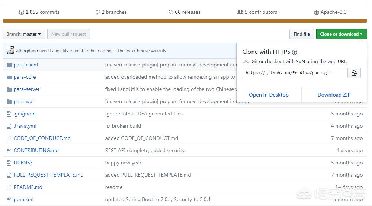This screenshot has width=372, height=206.
Task: Click the albogdano avatar thumbnail
Action: [10, 50]
